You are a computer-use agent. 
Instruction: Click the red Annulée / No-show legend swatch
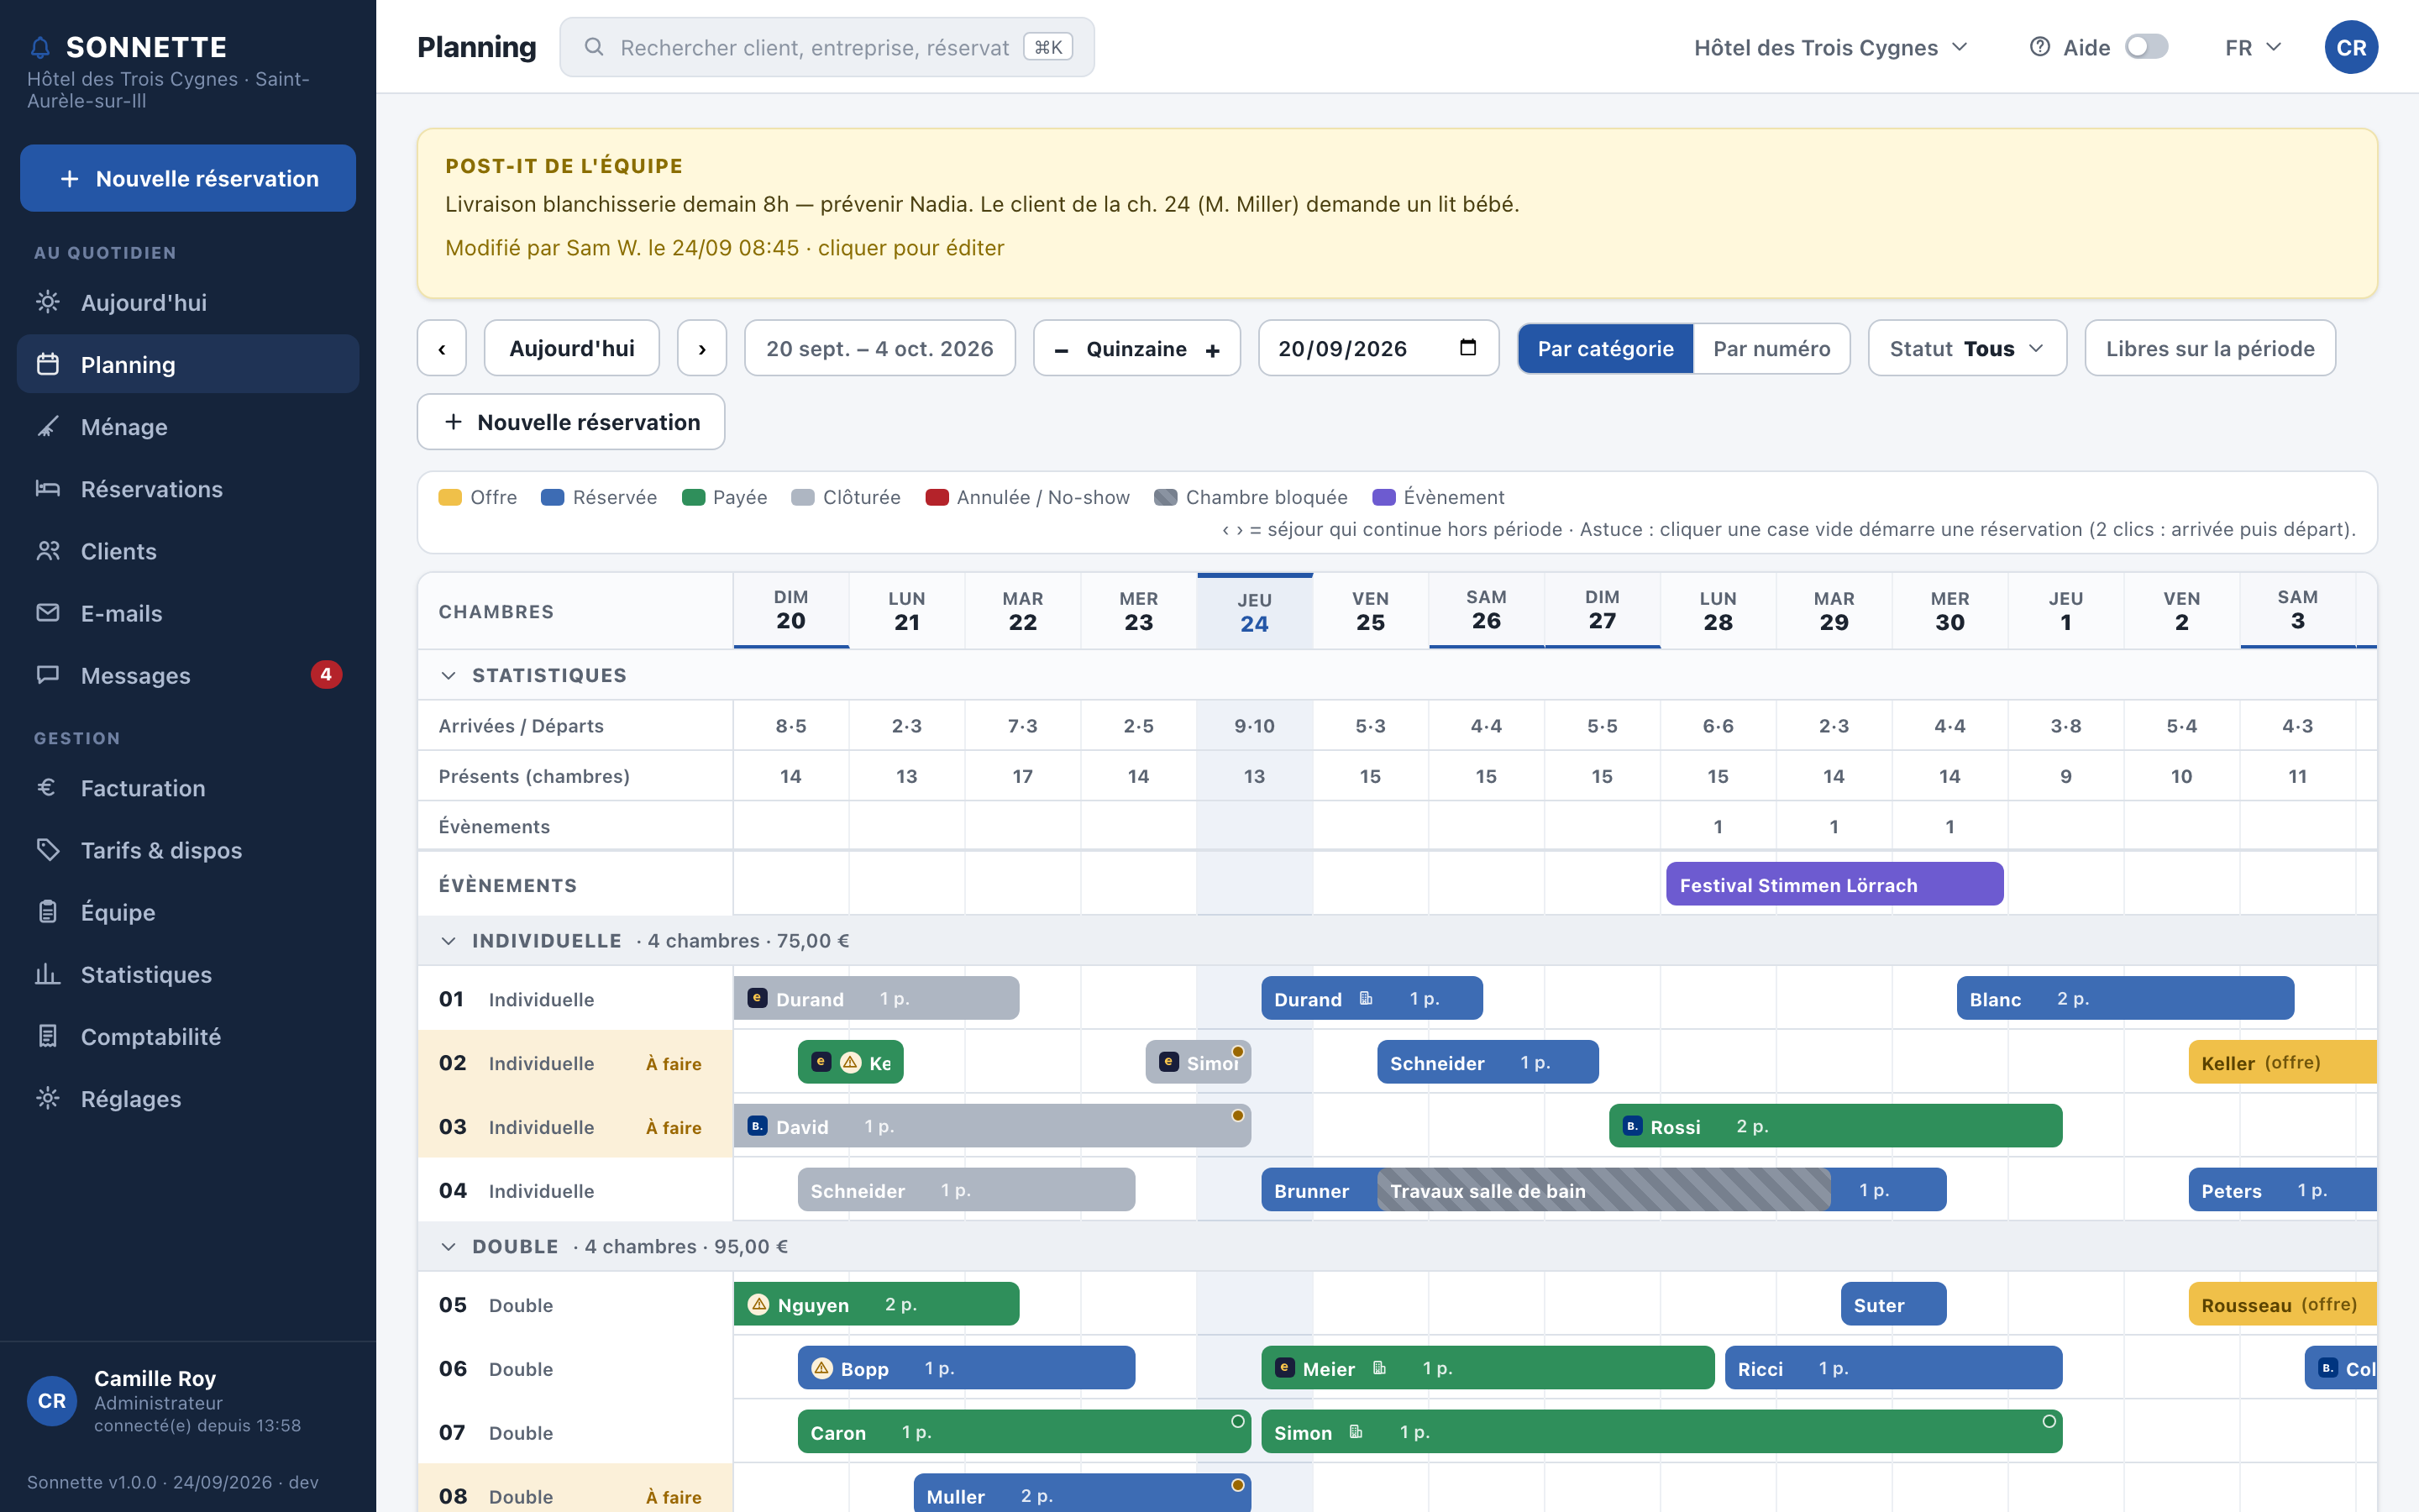tap(937, 497)
